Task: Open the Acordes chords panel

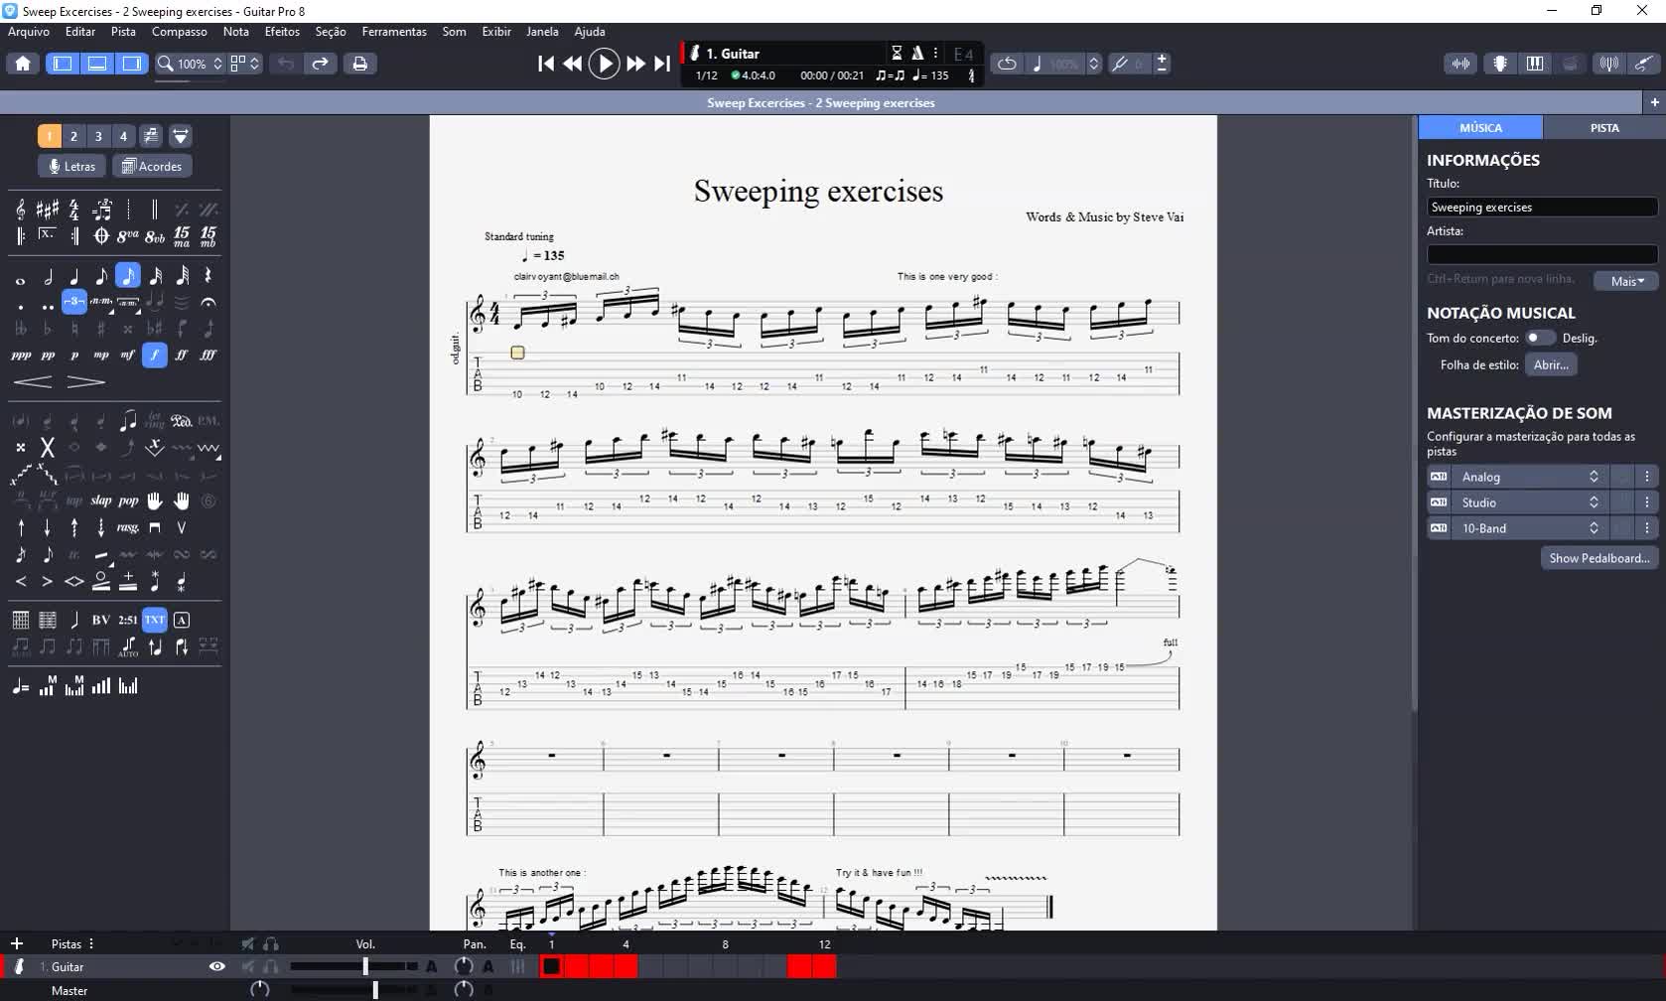Action: point(152,166)
